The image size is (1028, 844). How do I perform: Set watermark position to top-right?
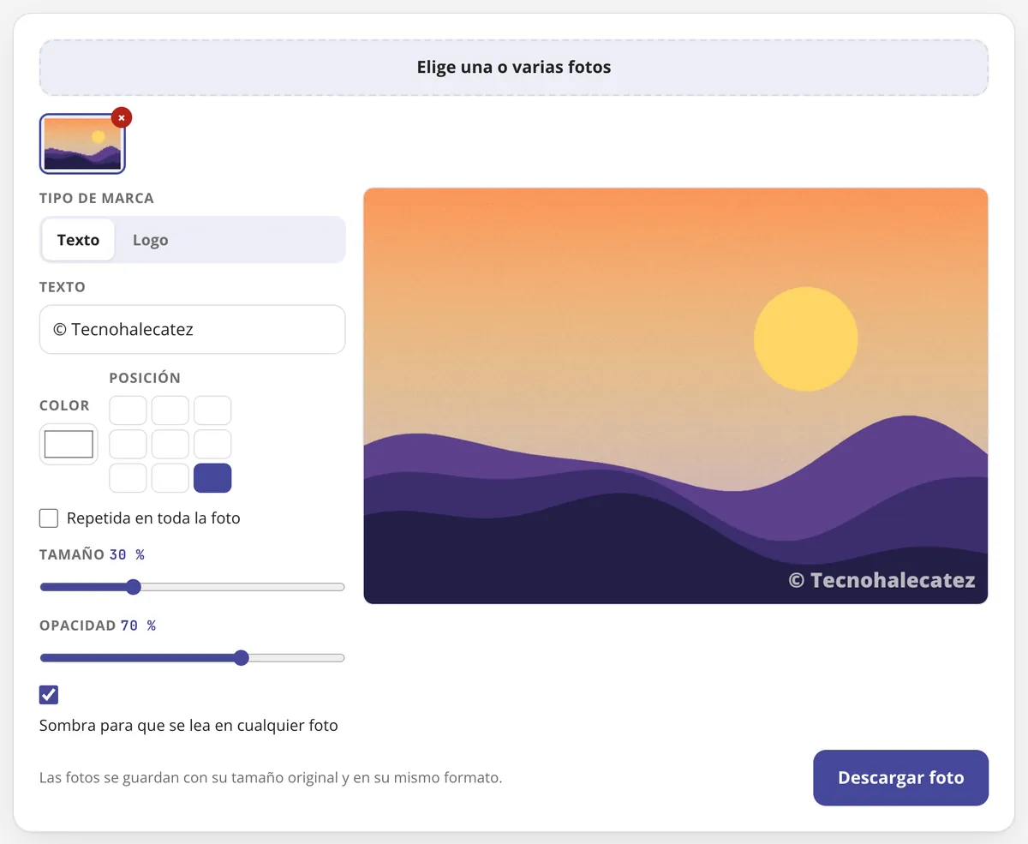pos(212,410)
